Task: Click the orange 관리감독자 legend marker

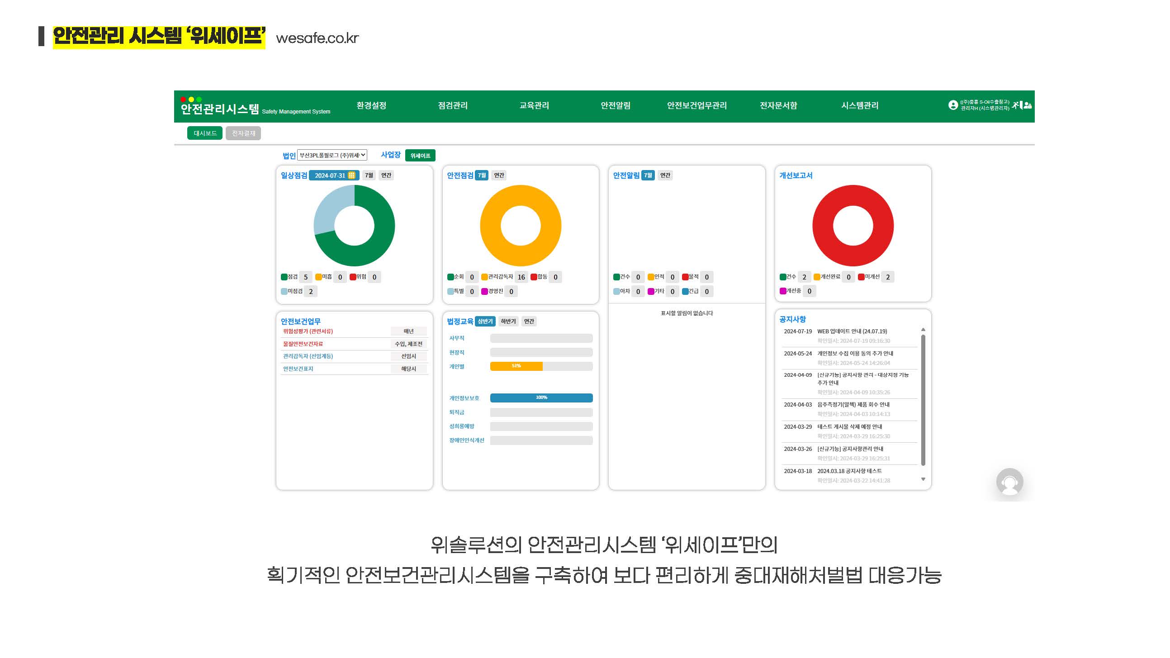Action: pos(485,277)
